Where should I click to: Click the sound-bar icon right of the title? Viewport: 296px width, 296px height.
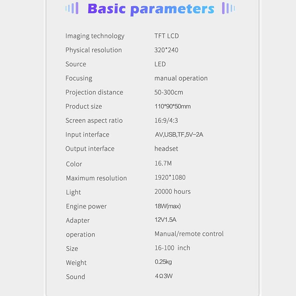228,8
